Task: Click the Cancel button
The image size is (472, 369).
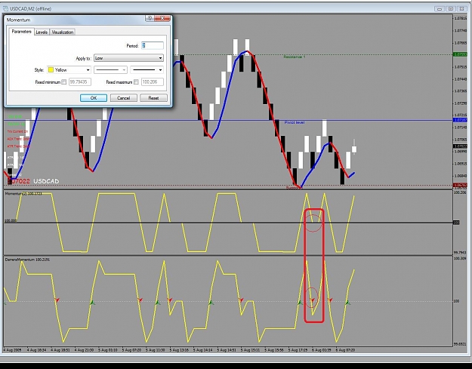Action: click(123, 98)
